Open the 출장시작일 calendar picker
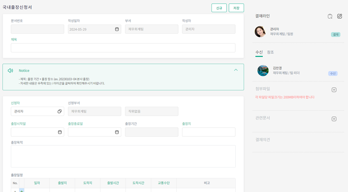 coord(60,132)
